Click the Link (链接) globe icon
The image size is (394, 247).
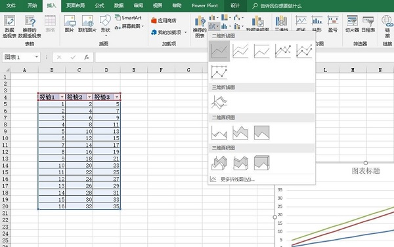tap(387, 21)
